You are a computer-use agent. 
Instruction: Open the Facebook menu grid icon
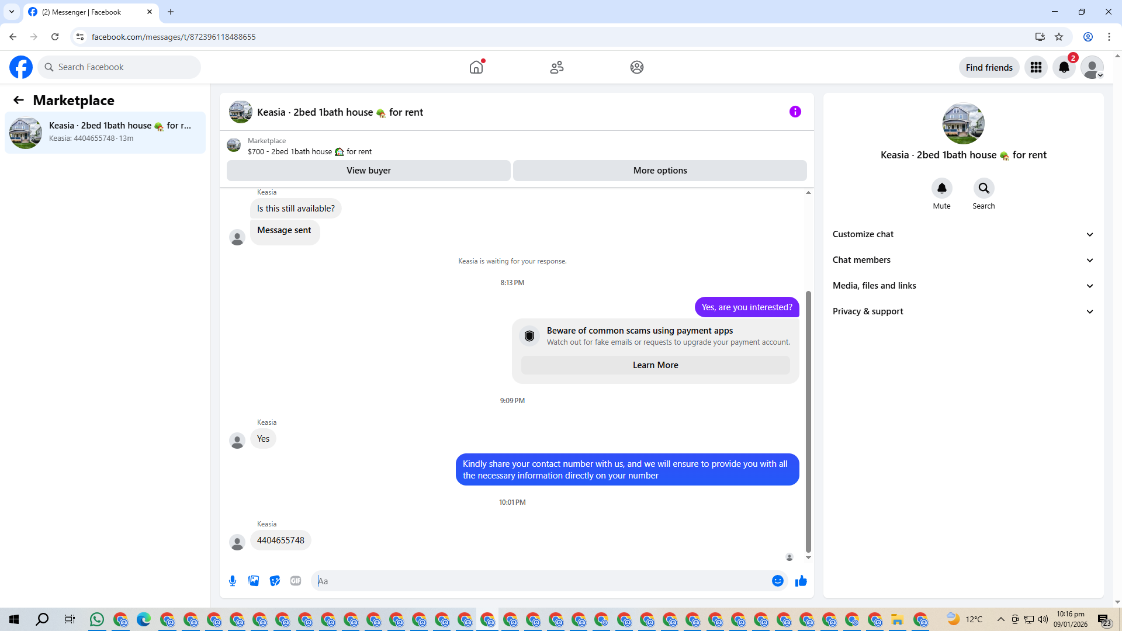click(1036, 67)
